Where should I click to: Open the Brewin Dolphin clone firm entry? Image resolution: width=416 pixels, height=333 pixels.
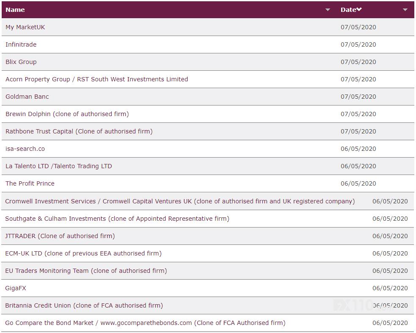click(67, 114)
